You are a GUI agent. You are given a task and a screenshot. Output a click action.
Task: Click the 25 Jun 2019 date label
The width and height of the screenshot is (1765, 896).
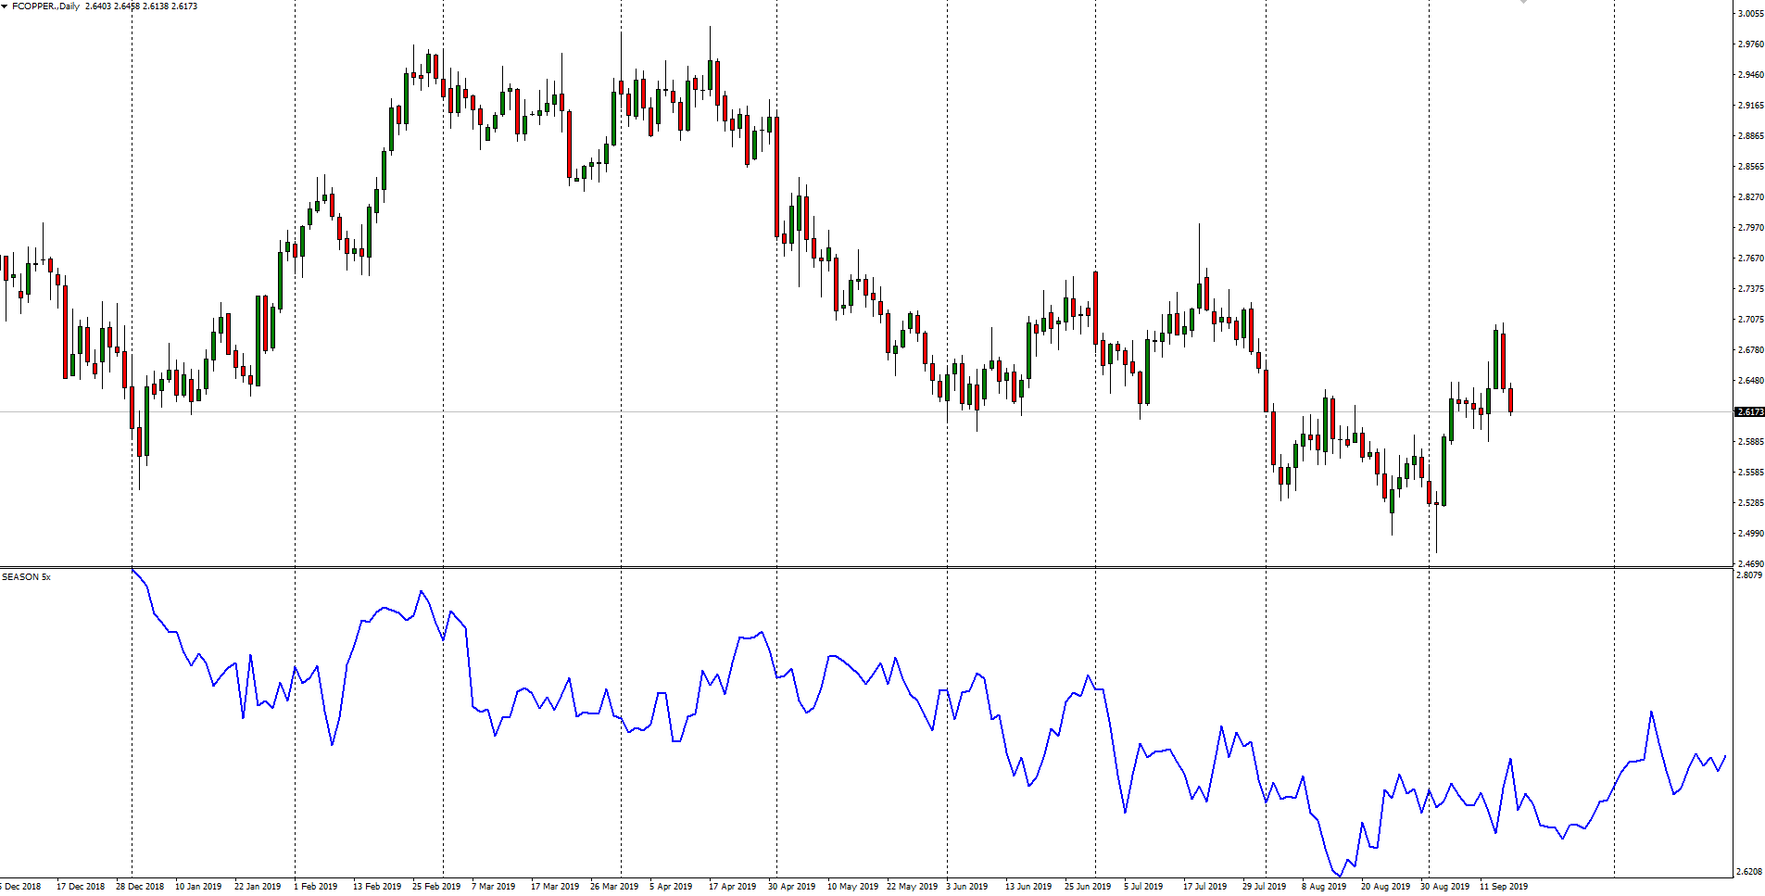click(x=1088, y=887)
